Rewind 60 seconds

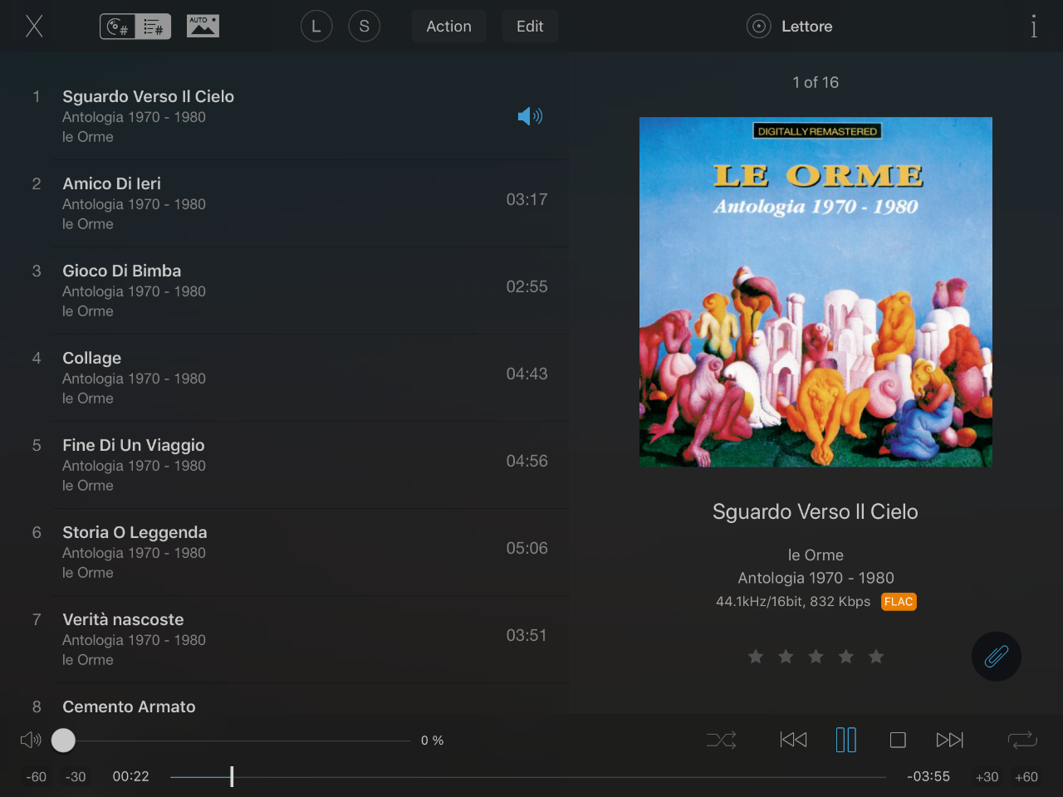click(37, 777)
